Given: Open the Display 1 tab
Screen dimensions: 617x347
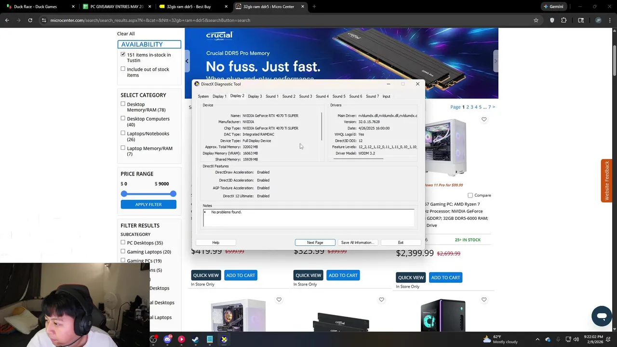Looking at the screenshot, I should click(x=219, y=96).
